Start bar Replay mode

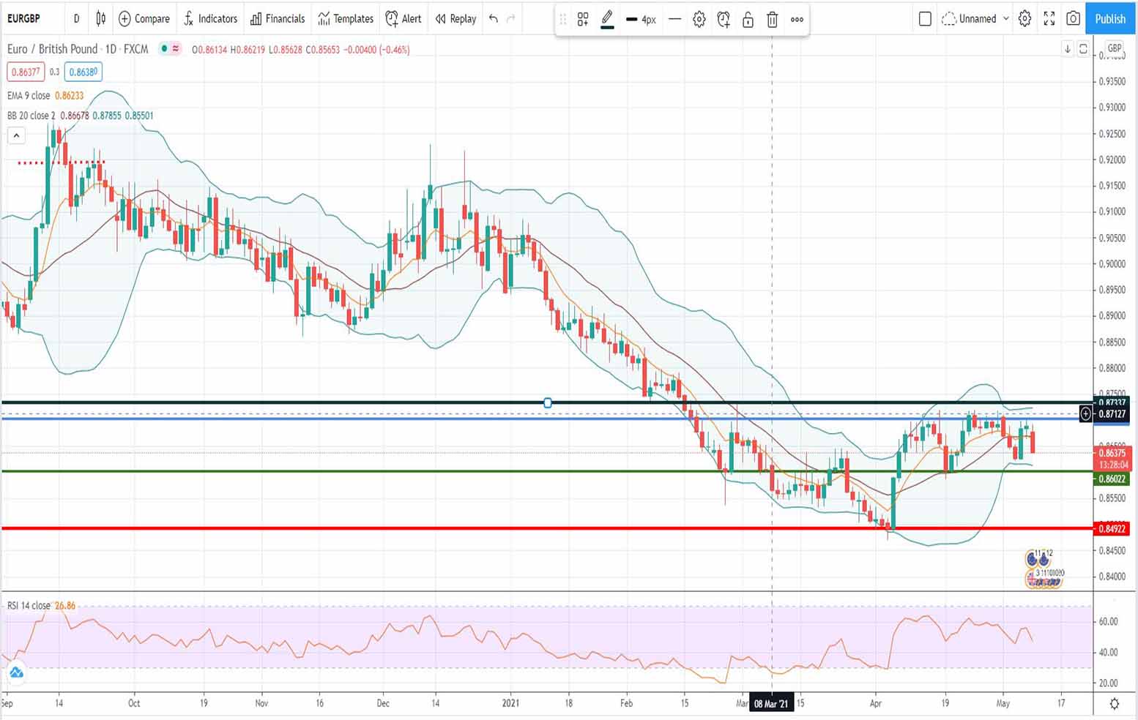pos(455,19)
